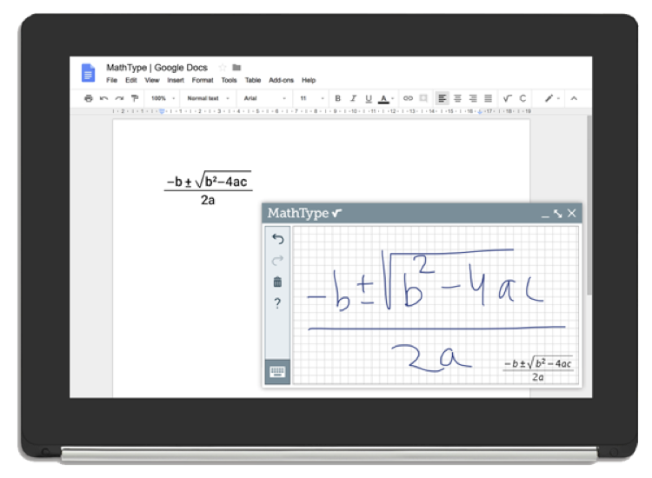Viewport: 652px width, 478px height.
Task: Expand the editing mode dropdown arrow
Action: 558,98
